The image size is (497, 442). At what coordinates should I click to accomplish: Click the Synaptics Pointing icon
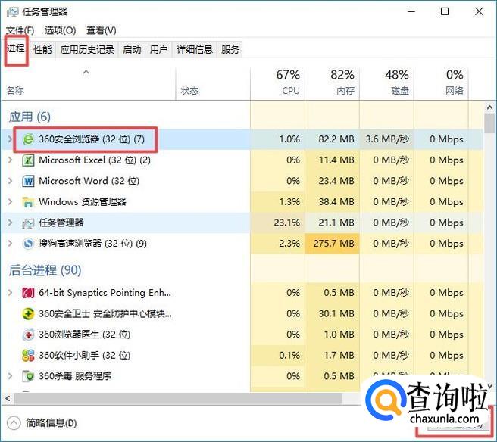tap(28, 293)
